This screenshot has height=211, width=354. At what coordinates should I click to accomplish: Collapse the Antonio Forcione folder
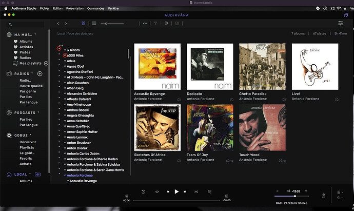[59, 174]
